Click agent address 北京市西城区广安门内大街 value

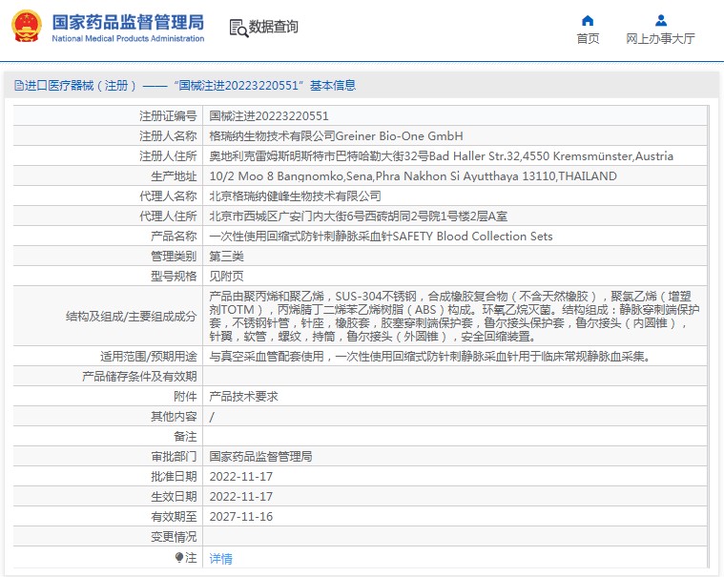point(359,216)
